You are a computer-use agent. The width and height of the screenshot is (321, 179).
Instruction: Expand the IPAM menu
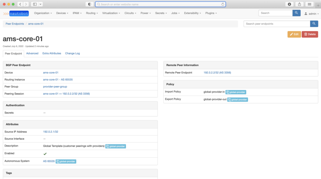coord(77,13)
